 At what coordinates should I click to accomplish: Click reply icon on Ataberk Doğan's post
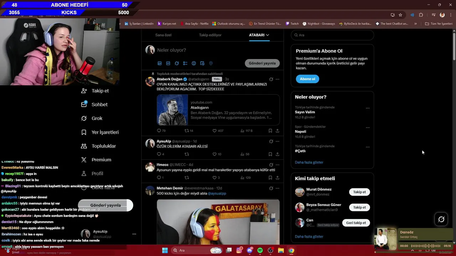coord(159,130)
